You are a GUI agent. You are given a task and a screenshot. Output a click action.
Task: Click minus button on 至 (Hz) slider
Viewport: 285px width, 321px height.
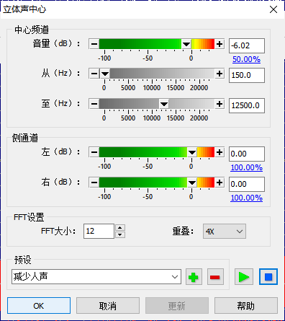[x=94, y=104]
